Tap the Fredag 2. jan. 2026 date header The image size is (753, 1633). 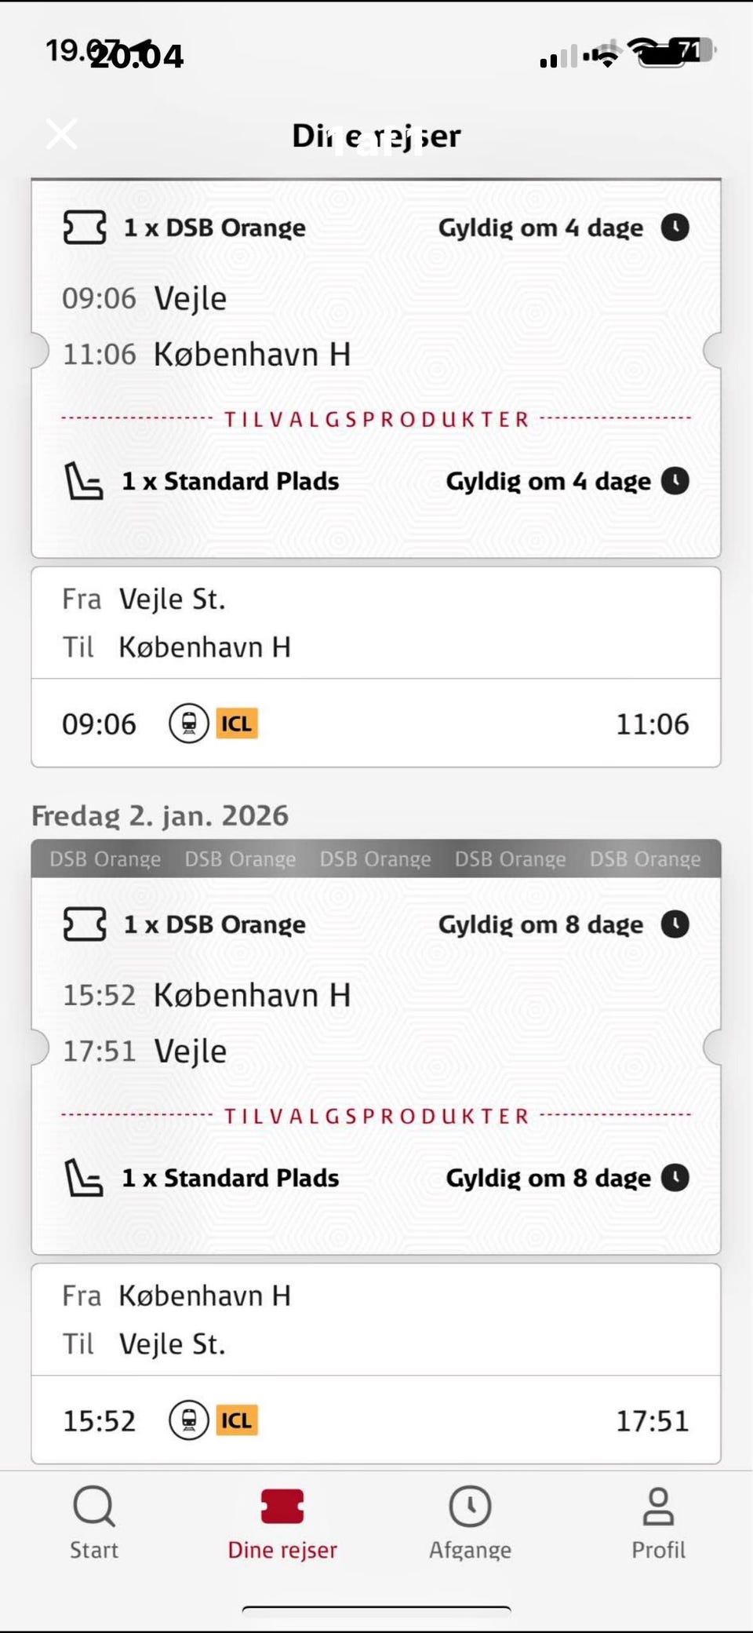tap(160, 816)
